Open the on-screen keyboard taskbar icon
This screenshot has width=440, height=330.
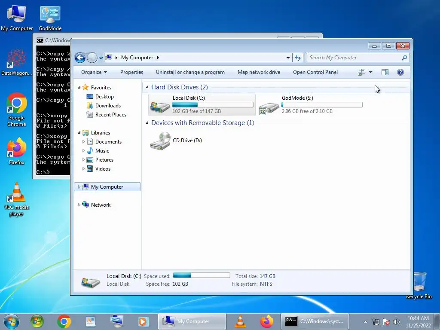click(117, 321)
